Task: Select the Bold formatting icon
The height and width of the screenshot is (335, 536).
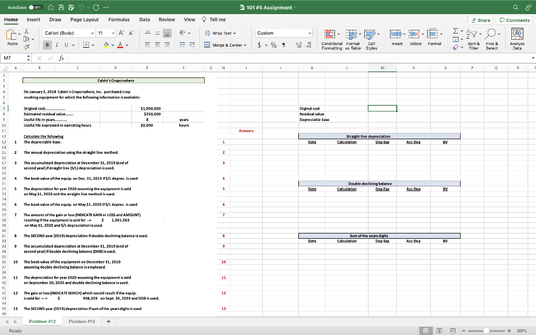Action: pos(47,43)
